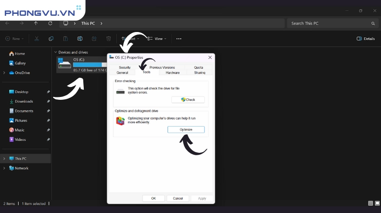Open the New dropdown menu
The width and height of the screenshot is (381, 213).
pyautogui.click(x=15, y=39)
